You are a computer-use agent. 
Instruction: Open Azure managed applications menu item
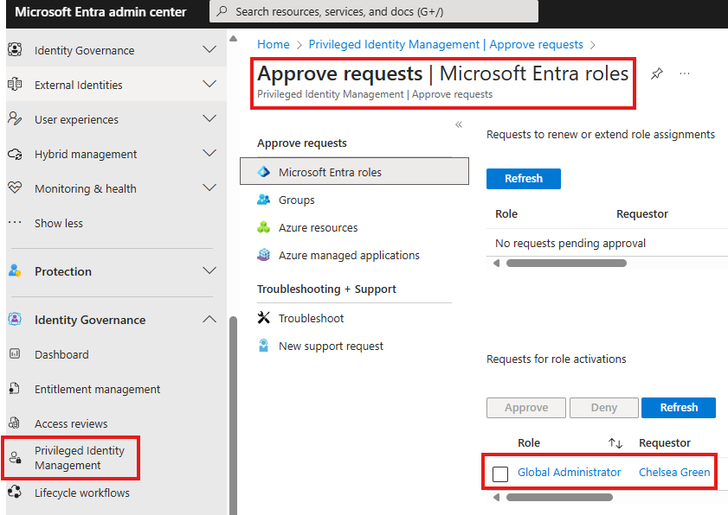tap(349, 255)
